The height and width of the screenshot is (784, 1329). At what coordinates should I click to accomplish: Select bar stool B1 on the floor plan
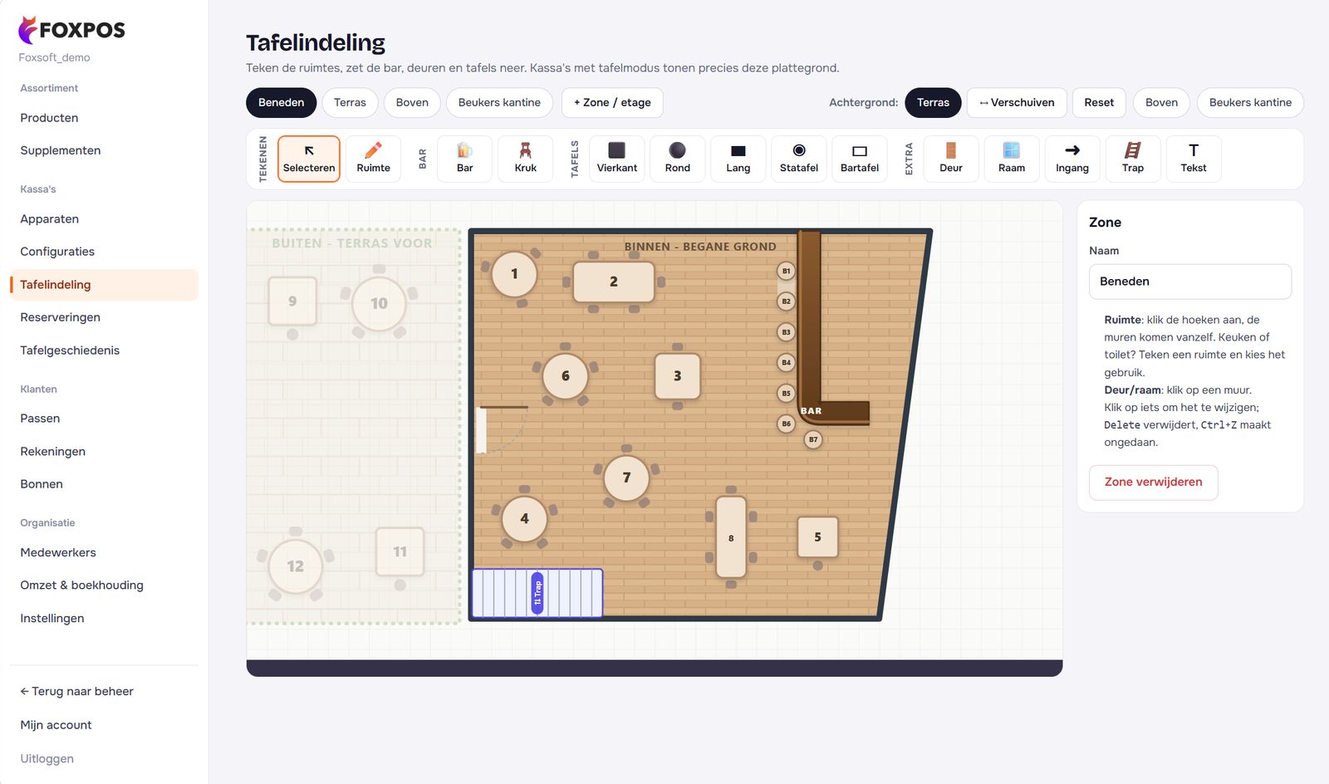[786, 271]
